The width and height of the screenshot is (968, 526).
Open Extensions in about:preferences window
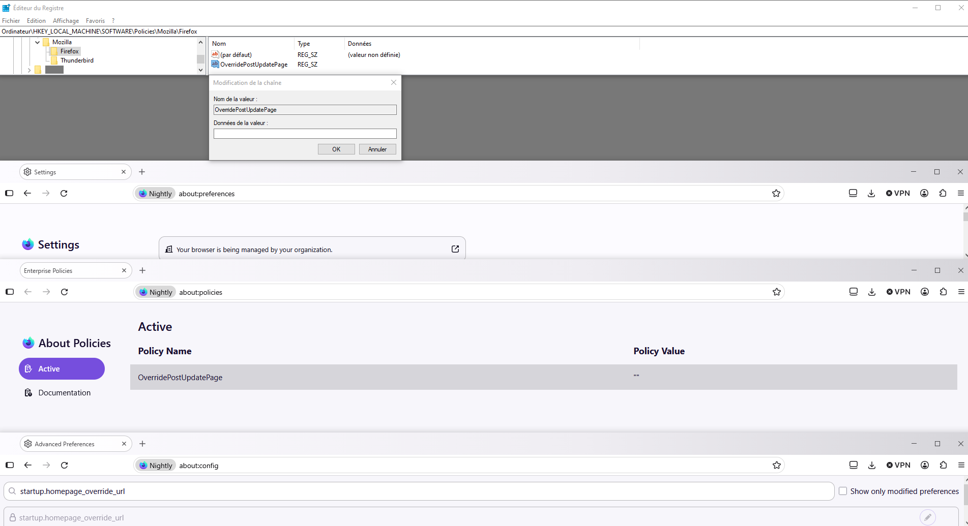click(943, 193)
